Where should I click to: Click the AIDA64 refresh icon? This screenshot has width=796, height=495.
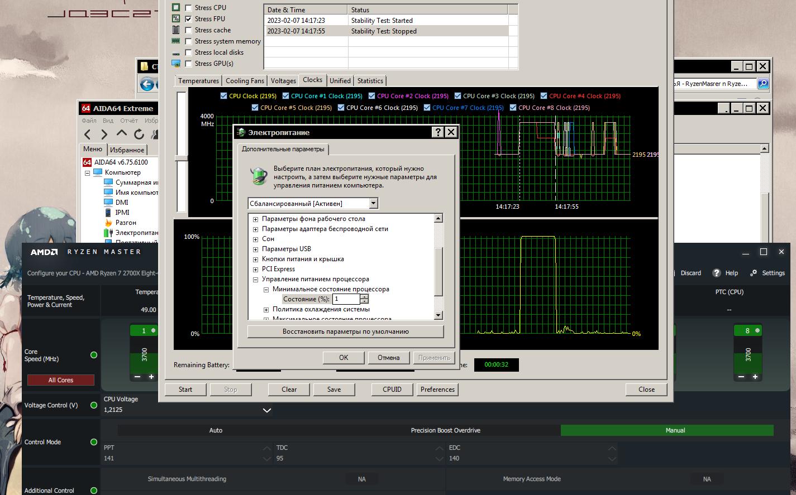tap(139, 134)
